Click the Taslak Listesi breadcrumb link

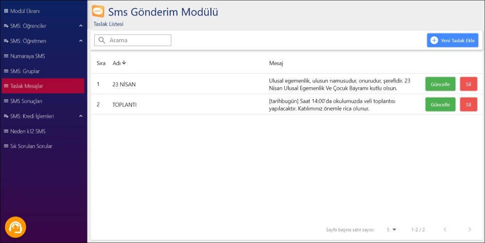point(109,24)
